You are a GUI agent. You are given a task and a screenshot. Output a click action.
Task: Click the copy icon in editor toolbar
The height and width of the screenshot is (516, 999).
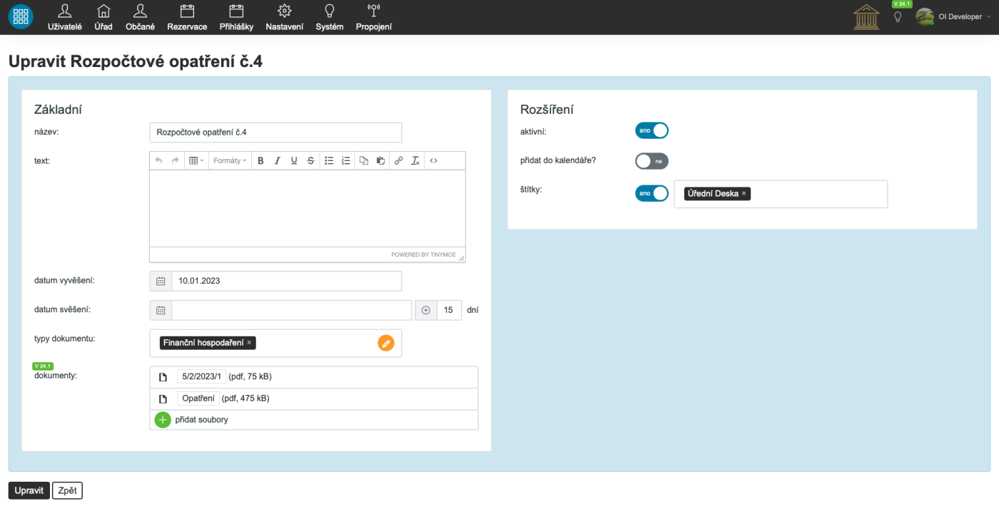point(364,160)
